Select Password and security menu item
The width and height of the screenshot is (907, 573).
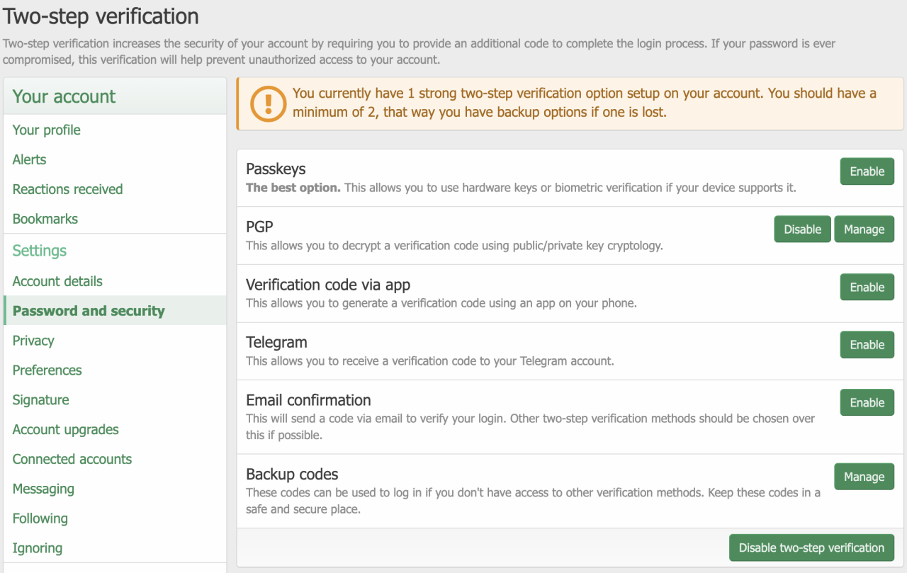(89, 311)
